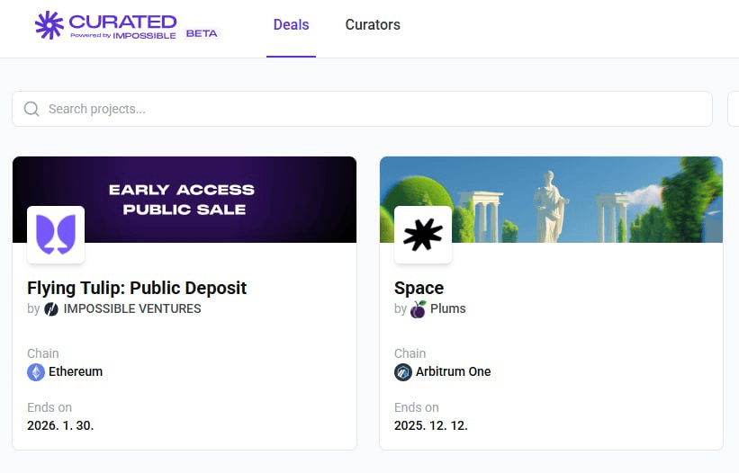
Task: Open the Flying Tulip: Public Deposit title
Action: [137, 288]
